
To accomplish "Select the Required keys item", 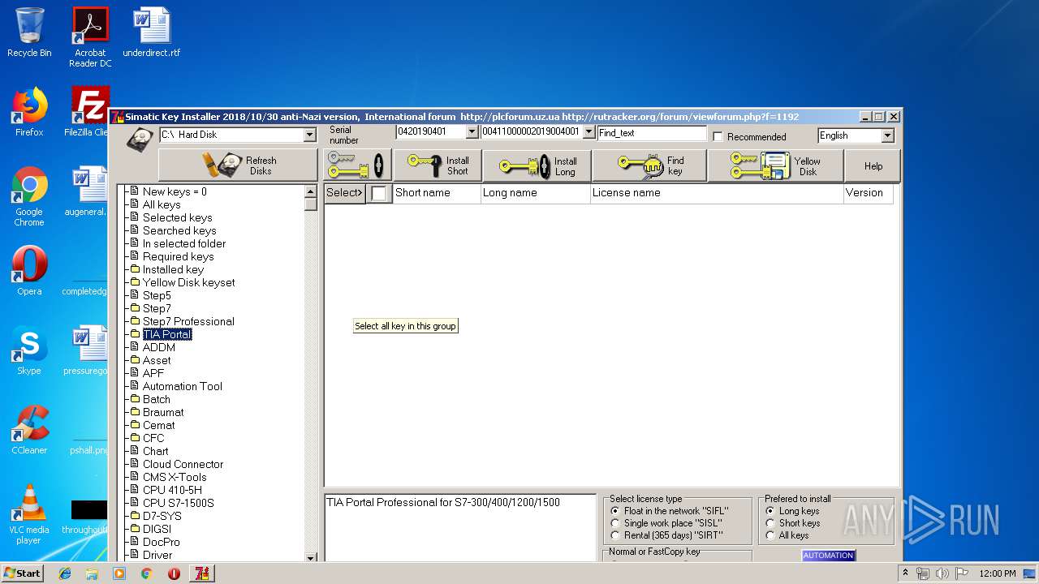I will (x=179, y=256).
